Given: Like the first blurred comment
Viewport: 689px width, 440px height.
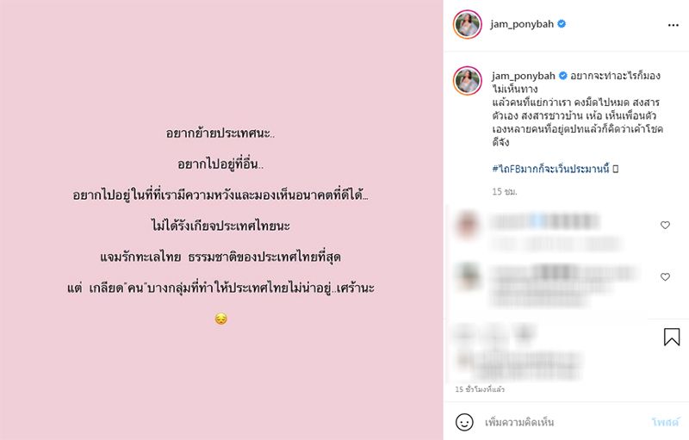Looking at the screenshot, I should tap(665, 225).
